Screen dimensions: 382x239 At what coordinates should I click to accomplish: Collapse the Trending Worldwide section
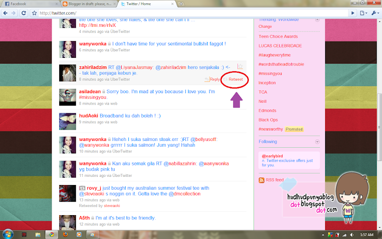(317, 20)
